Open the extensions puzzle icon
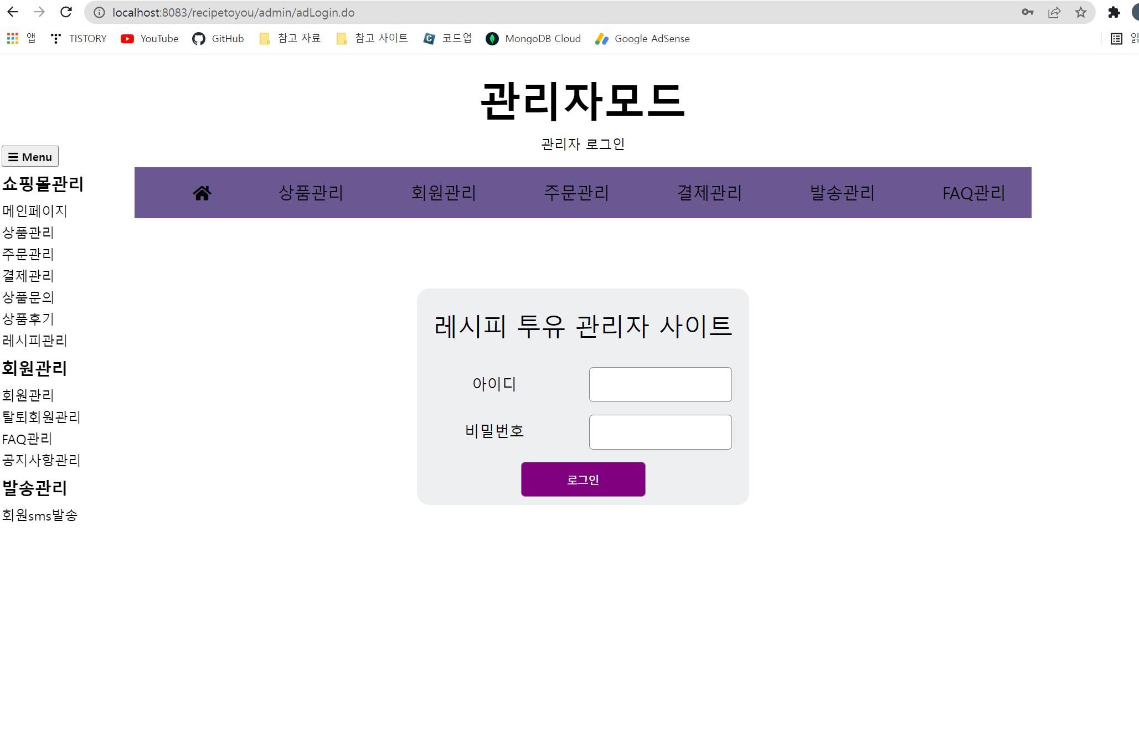 (1114, 12)
